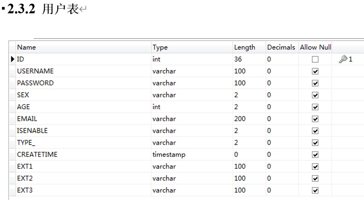Click the varchar type cell of USERNAME
This screenshot has width=364, height=200.
192,71
